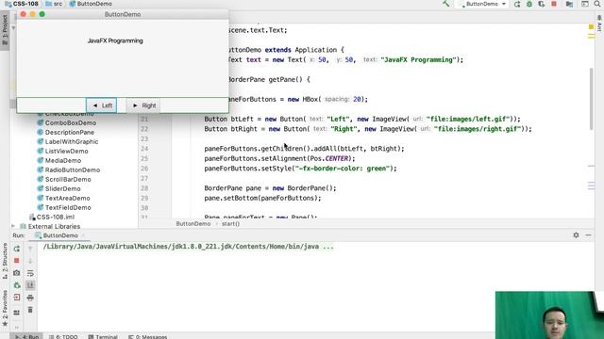This screenshot has width=604, height=339.
Task: Open Search Everywhere magnifier icon
Action: [597, 4]
